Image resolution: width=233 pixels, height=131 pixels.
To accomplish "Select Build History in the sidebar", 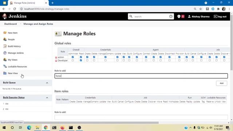I will click(14, 46).
